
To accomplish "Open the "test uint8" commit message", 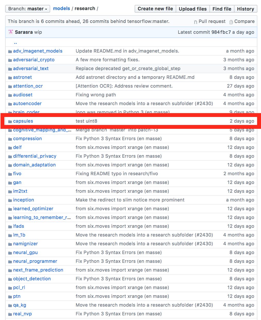I will pyautogui.click(x=86, y=121).
